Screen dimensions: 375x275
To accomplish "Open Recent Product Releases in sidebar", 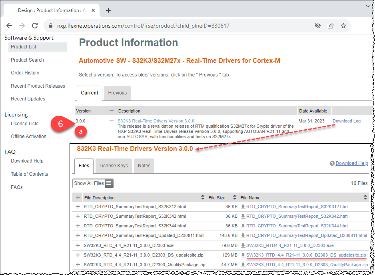I will pos(38,86).
